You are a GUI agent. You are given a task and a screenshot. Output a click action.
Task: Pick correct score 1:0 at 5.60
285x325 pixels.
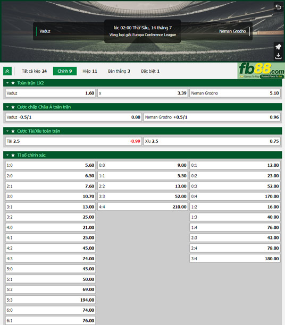coord(50,165)
